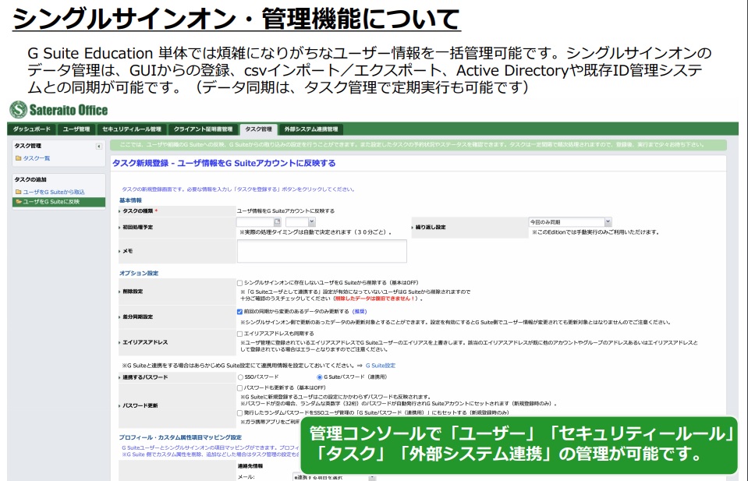Screen dimensions: 748x481
Task: Open ユーザをG Suiteから取込 in sidebar
Action: tap(53, 192)
